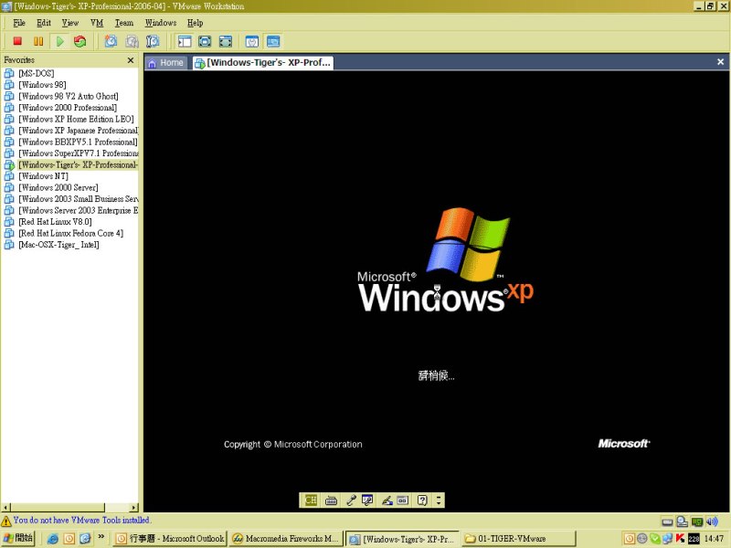The image size is (731, 548).
Task: Power on the VM with the green play button
Action: (x=59, y=41)
